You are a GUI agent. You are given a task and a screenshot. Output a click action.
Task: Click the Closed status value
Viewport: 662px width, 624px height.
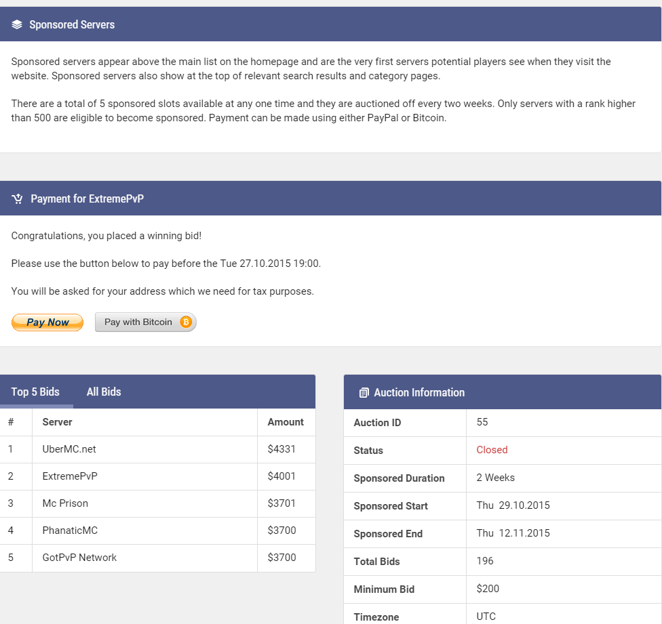tap(492, 450)
